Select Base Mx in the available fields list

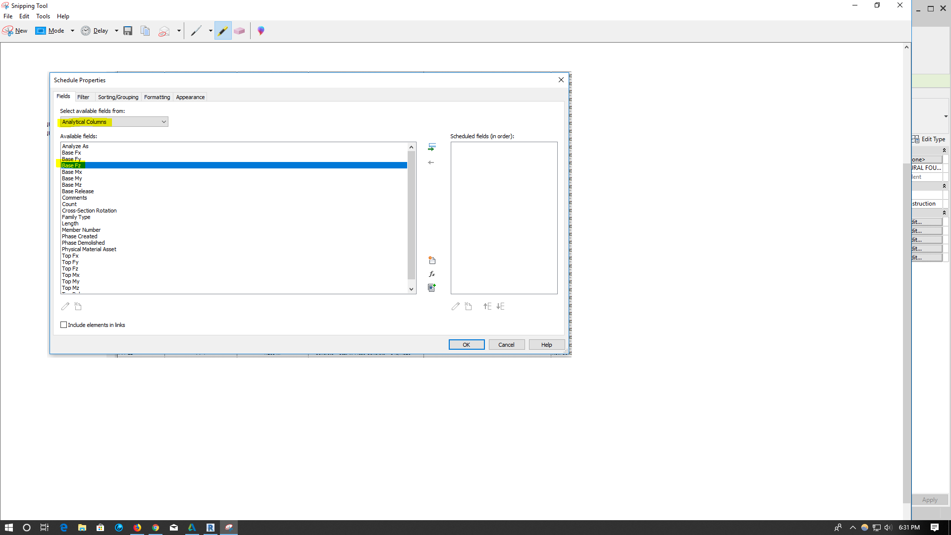[x=72, y=172]
